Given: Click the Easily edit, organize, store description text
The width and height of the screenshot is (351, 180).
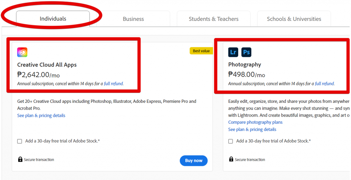Looking at the screenshot, I should click(x=289, y=108).
